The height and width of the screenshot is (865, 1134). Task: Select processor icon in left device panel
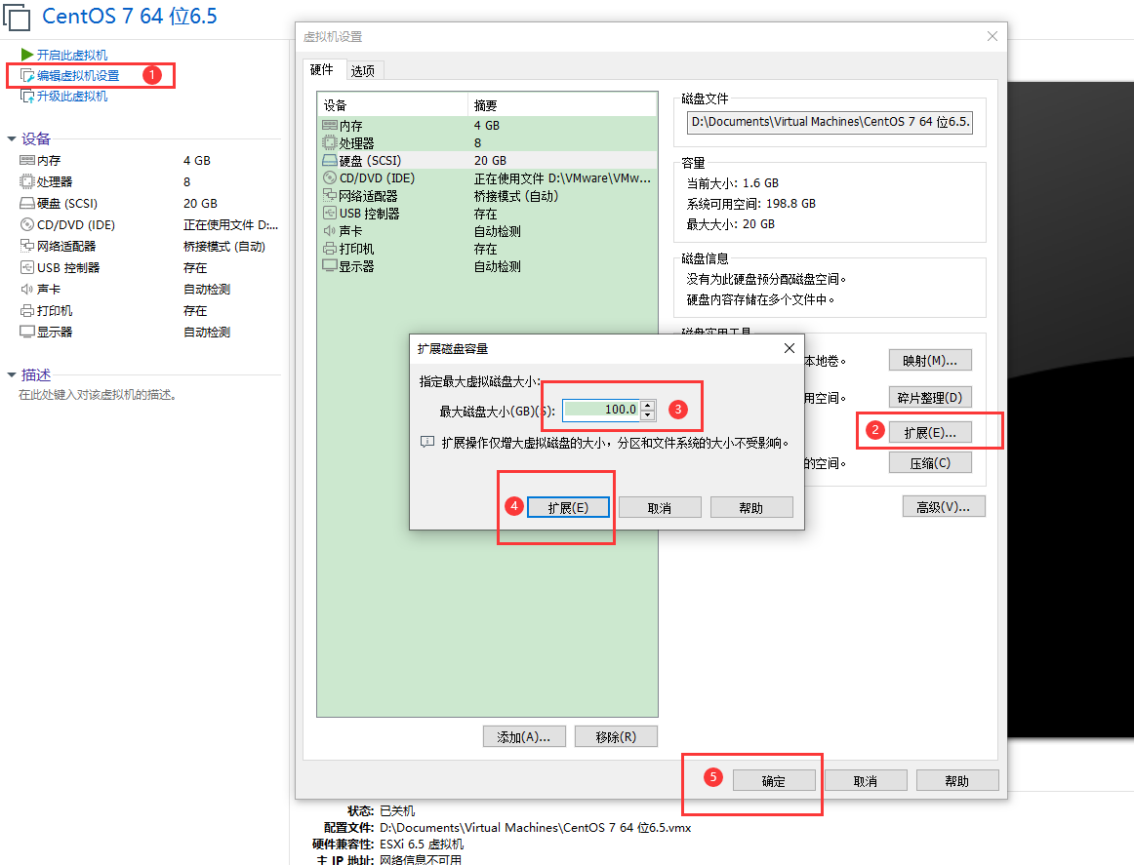(27, 181)
